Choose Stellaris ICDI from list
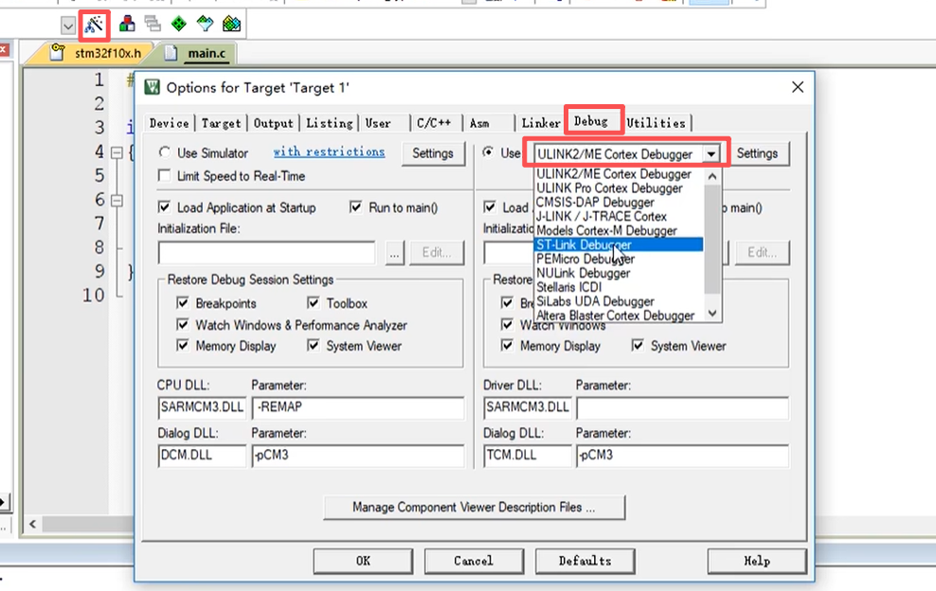Screen dimensions: 936x591 coord(619,287)
